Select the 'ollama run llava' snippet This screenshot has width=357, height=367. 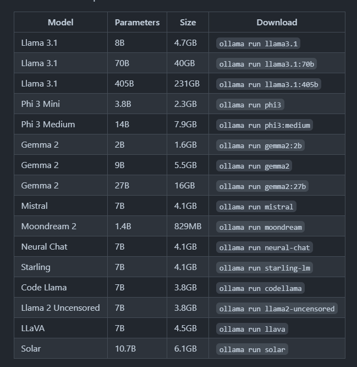tap(252, 328)
